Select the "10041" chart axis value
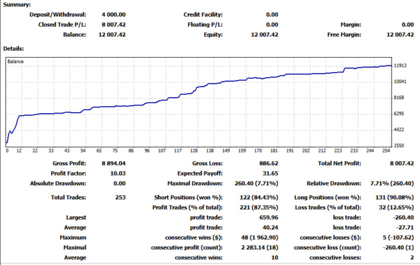 pyautogui.click(x=400, y=82)
